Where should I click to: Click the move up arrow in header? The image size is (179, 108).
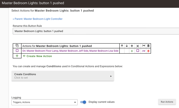click(x=122, y=46)
